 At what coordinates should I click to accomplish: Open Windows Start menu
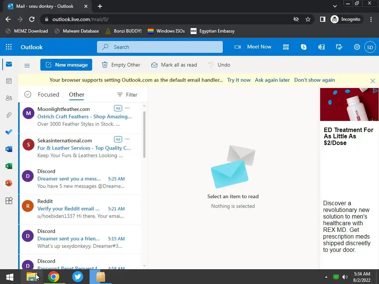tap(10, 277)
